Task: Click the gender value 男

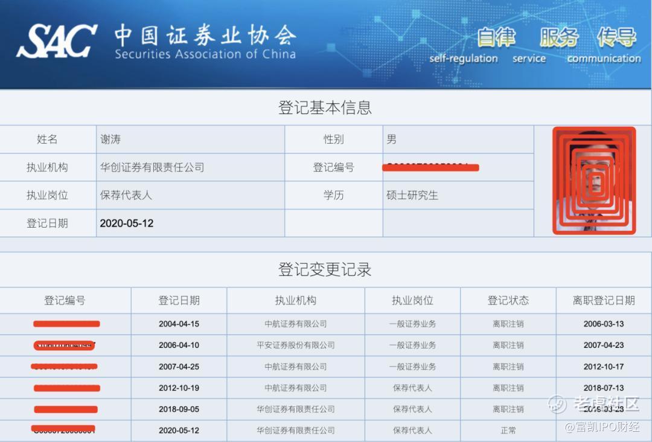Action: [x=391, y=139]
